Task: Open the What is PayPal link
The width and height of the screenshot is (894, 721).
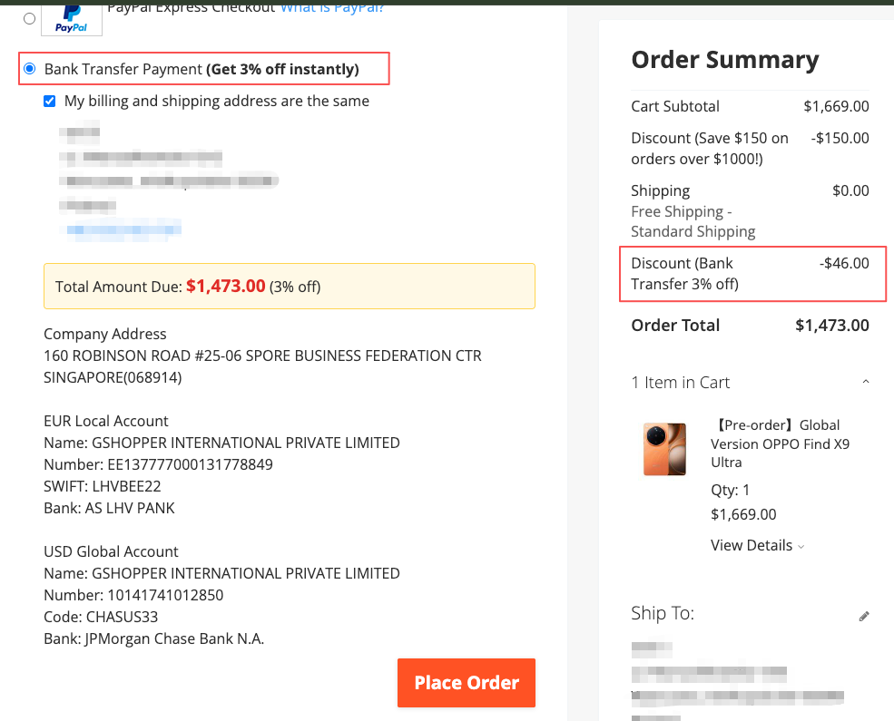Action: (332, 8)
